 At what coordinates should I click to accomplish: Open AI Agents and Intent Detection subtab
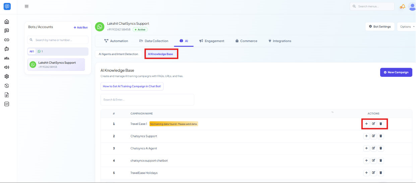pyautogui.click(x=118, y=54)
